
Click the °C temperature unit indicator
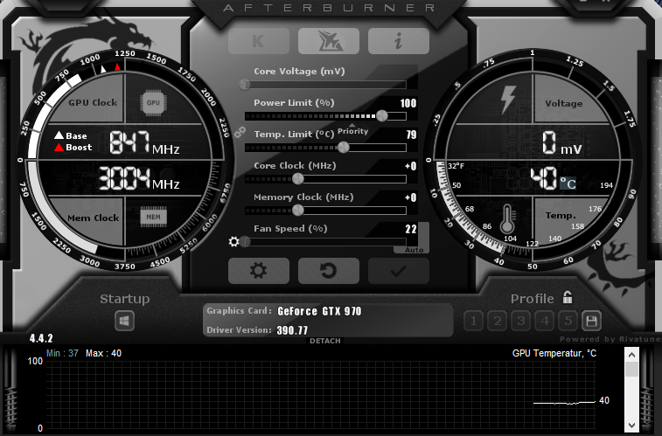point(568,183)
